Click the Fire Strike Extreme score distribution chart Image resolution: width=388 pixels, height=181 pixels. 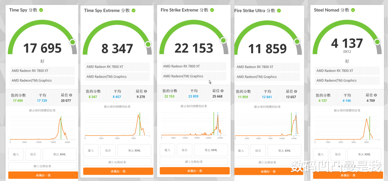tap(194, 124)
